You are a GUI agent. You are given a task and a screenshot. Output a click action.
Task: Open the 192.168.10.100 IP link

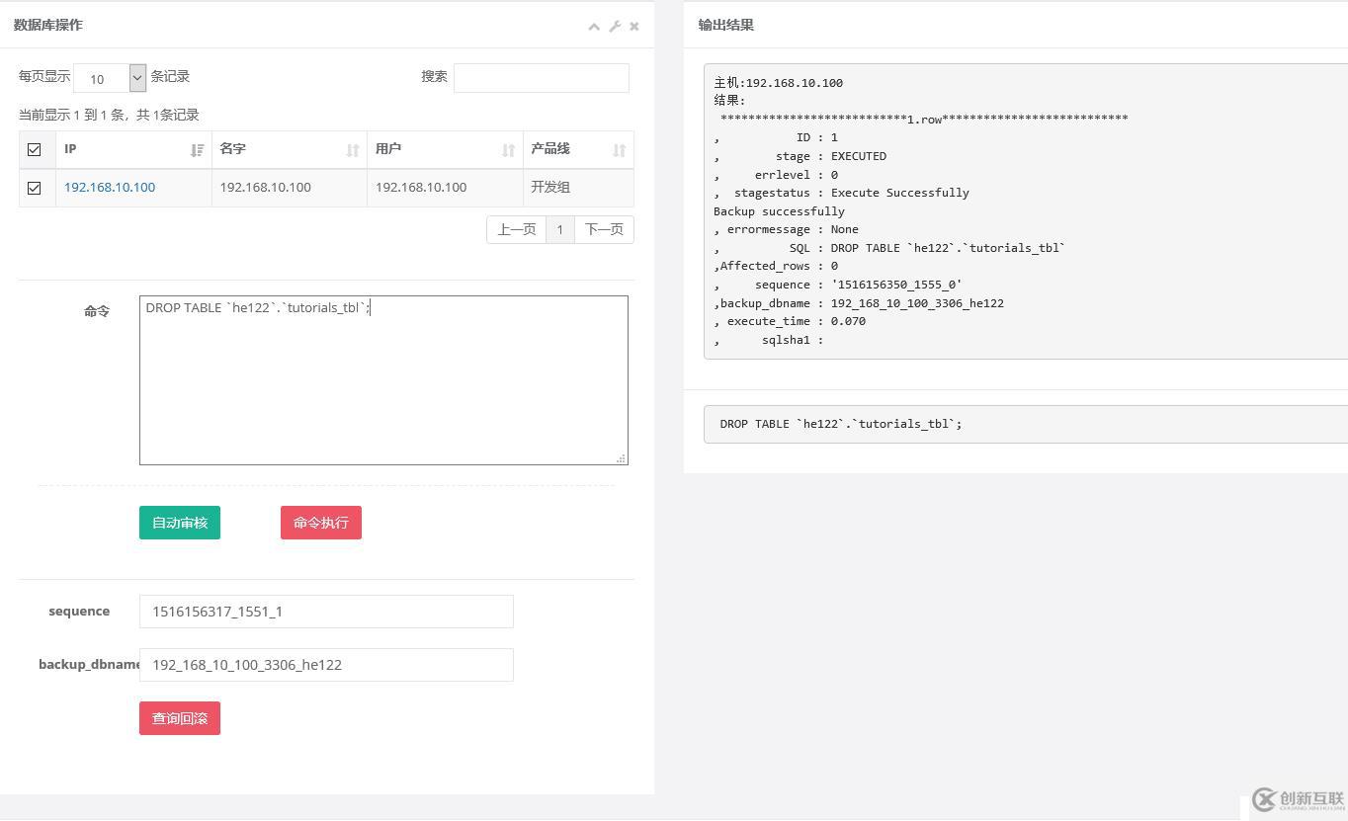110,187
